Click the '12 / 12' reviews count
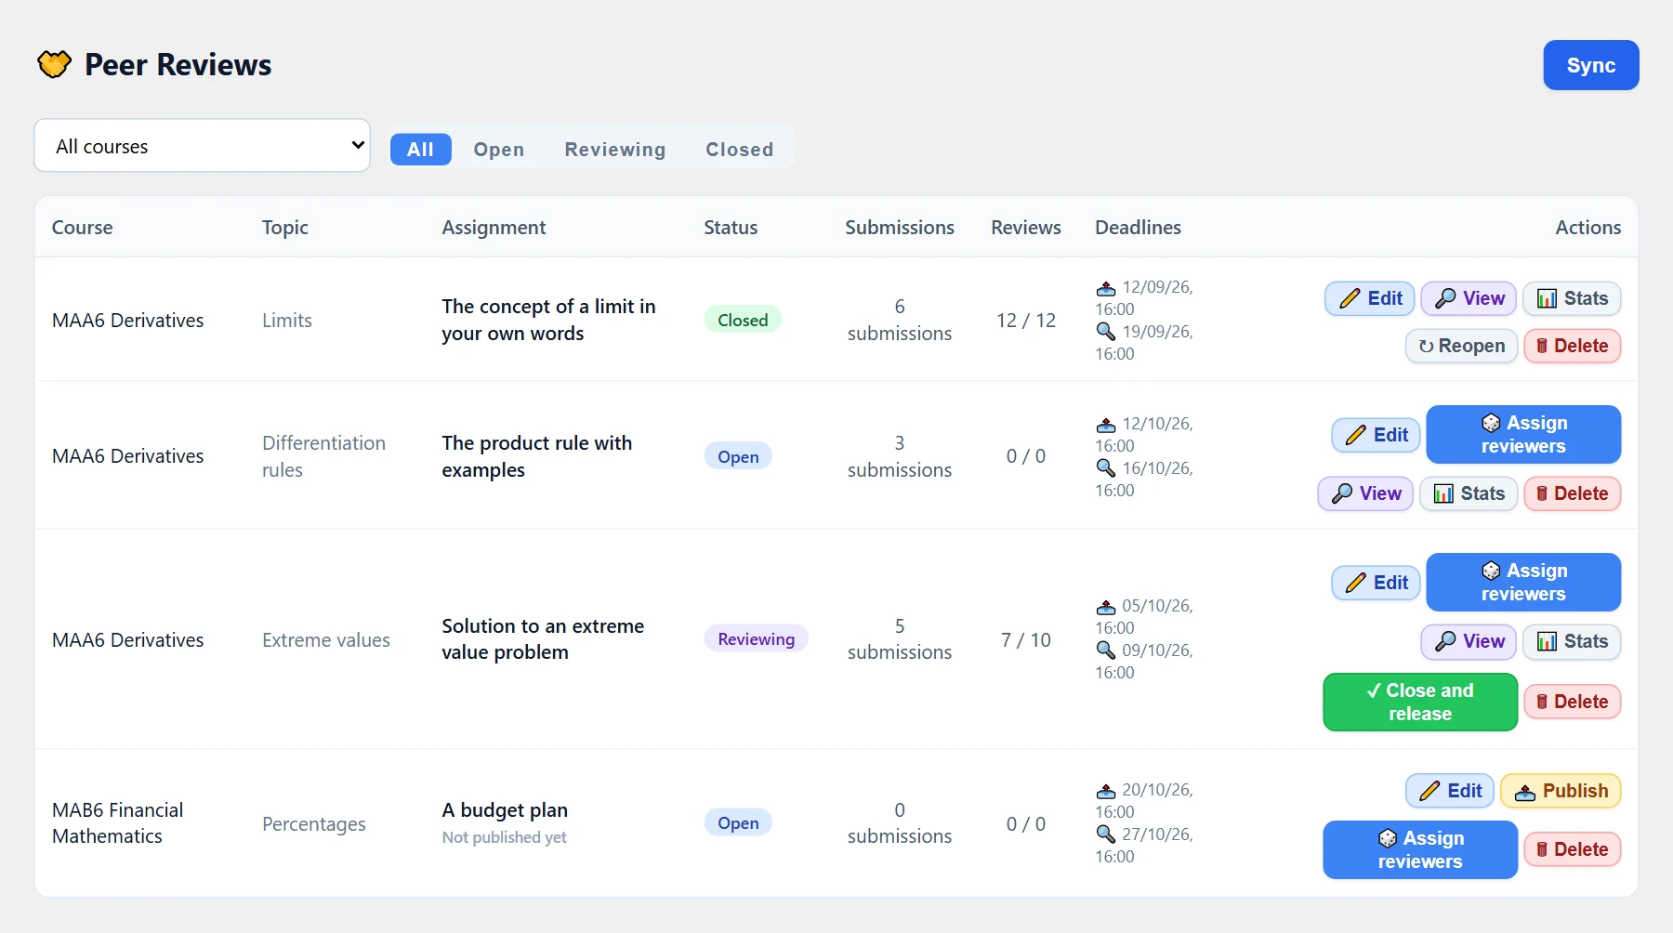This screenshot has width=1673, height=933. click(x=1025, y=320)
